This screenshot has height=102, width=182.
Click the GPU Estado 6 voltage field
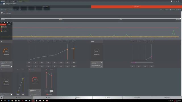point(67,66)
